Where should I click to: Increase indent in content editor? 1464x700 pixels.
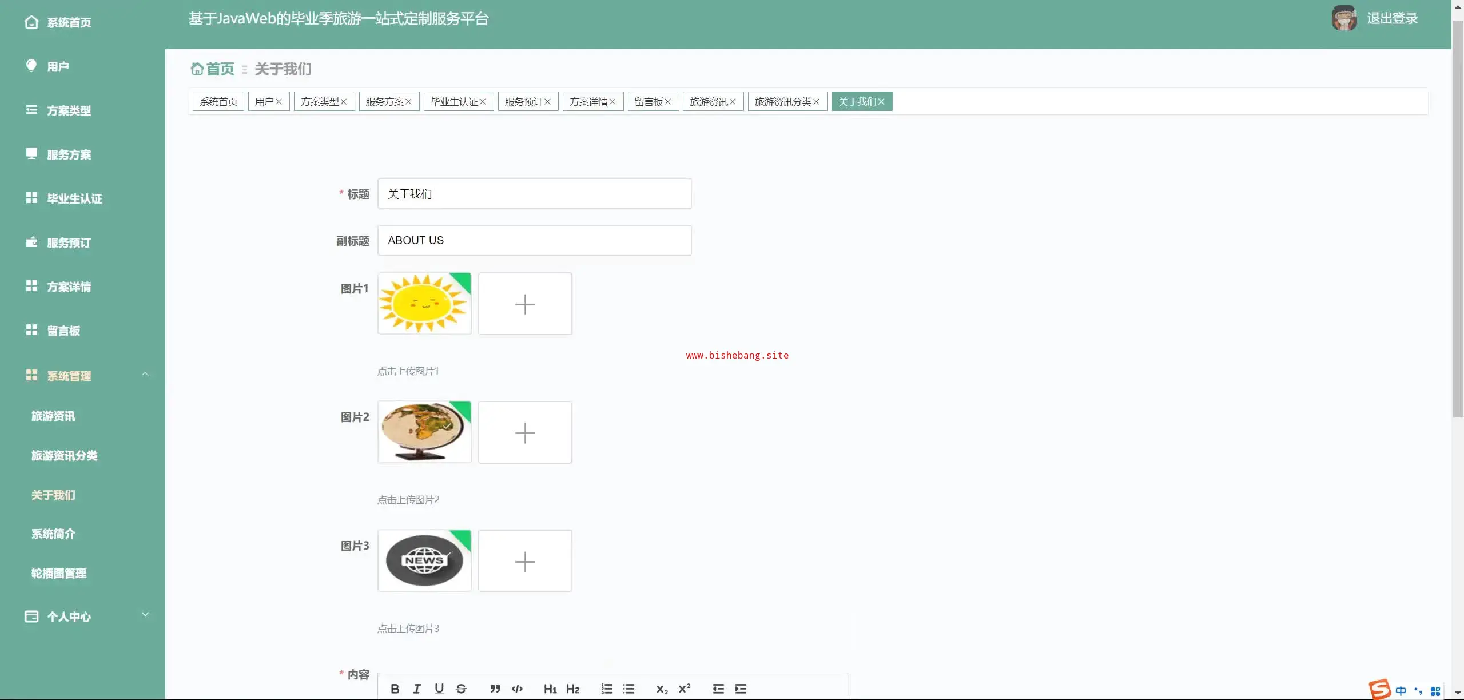(x=741, y=689)
